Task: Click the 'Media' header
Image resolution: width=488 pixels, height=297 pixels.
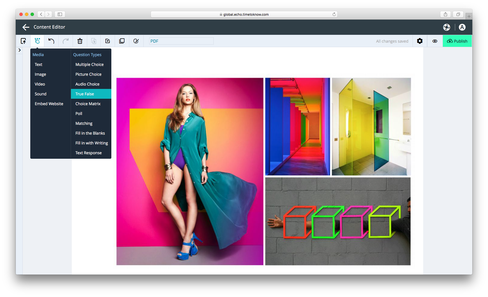Action: 38,55
